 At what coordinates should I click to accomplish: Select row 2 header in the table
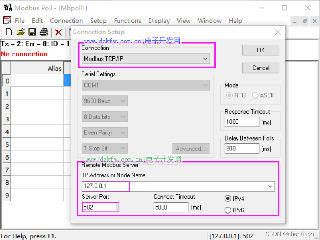[x=6, y=106]
